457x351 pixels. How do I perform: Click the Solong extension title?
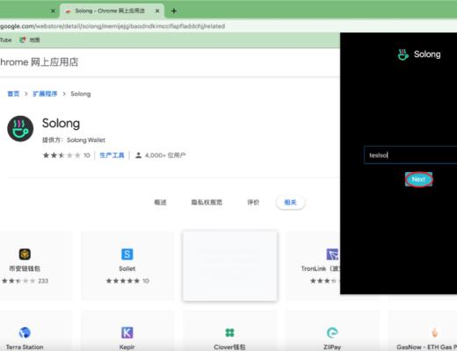point(61,123)
